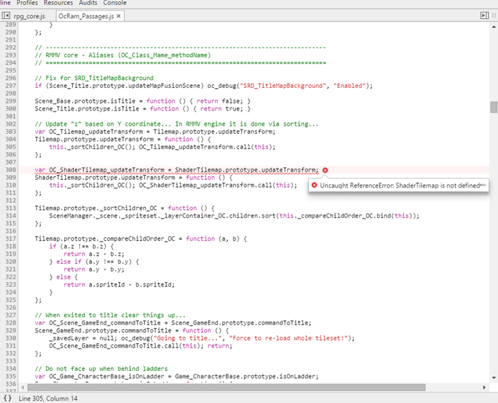Set a breakpoint on line number 308
This screenshot has width=498, height=403.
[10, 170]
